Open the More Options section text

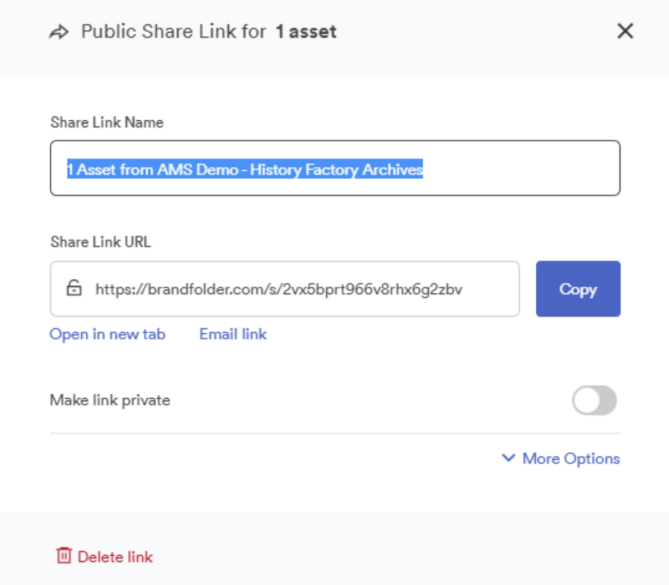coord(571,459)
